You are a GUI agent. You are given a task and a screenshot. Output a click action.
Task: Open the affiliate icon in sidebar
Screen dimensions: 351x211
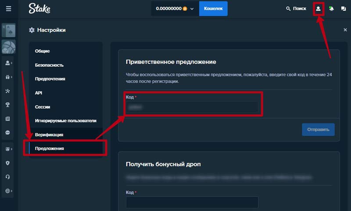pyautogui.click(x=7, y=91)
